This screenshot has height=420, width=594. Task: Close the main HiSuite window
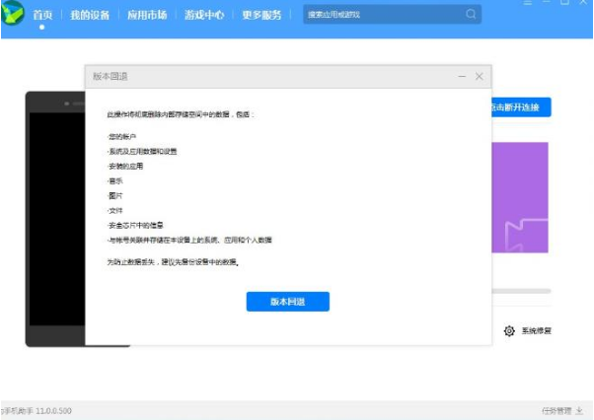coord(583,4)
